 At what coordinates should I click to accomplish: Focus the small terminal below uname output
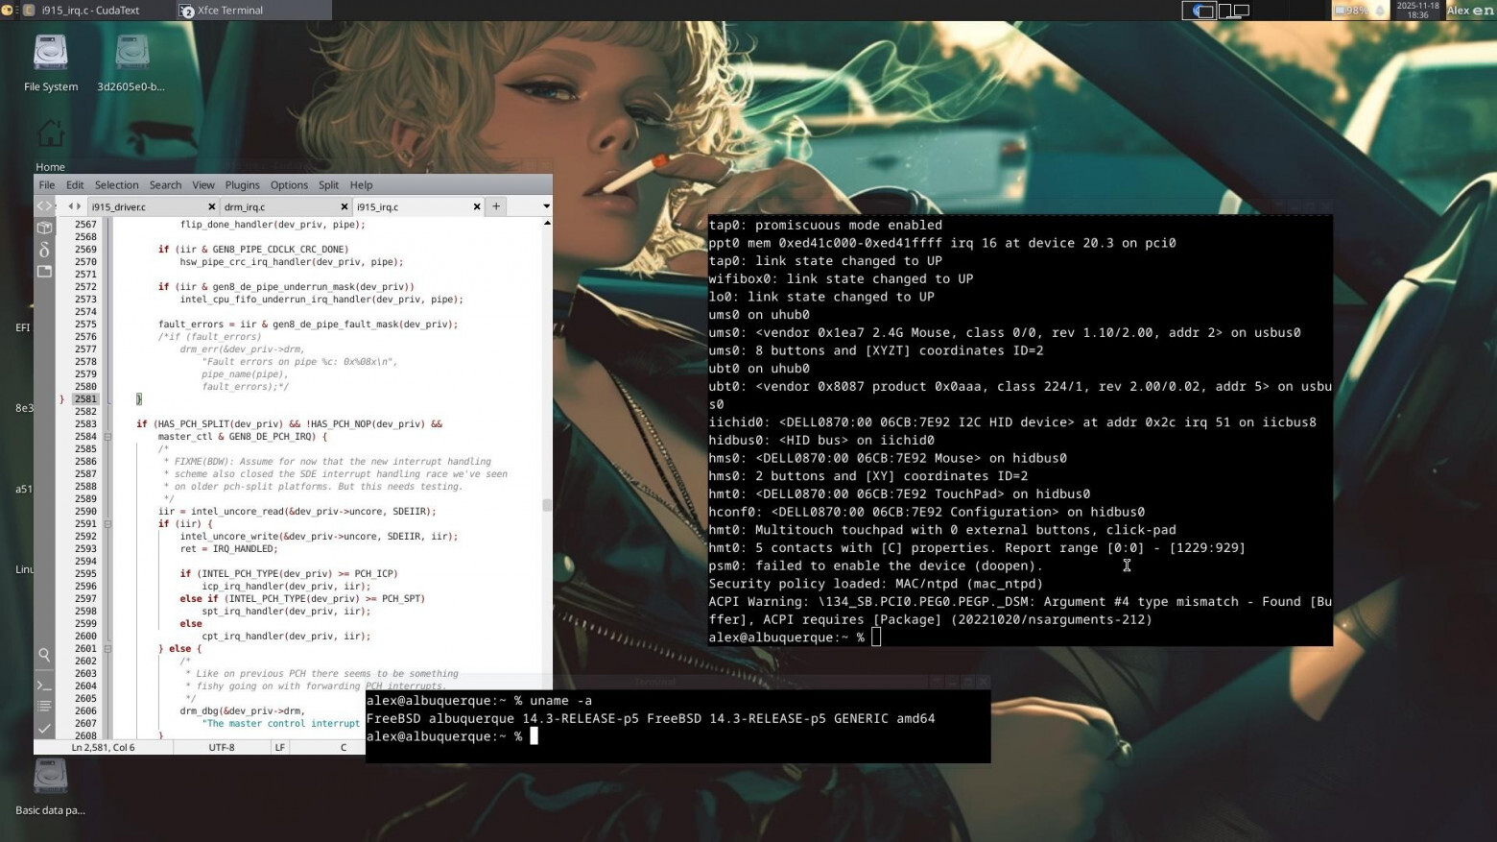tap(534, 736)
